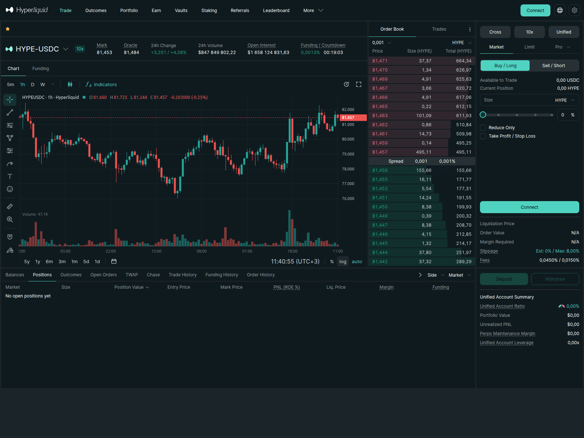Open the 0,001 price grouping dropdown
This screenshot has height=438, width=584.
[x=382, y=43]
